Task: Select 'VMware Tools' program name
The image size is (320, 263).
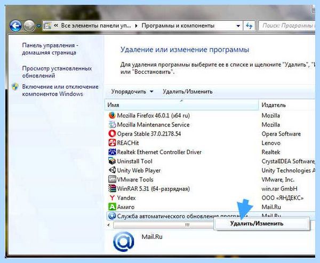Action: click(x=135, y=179)
